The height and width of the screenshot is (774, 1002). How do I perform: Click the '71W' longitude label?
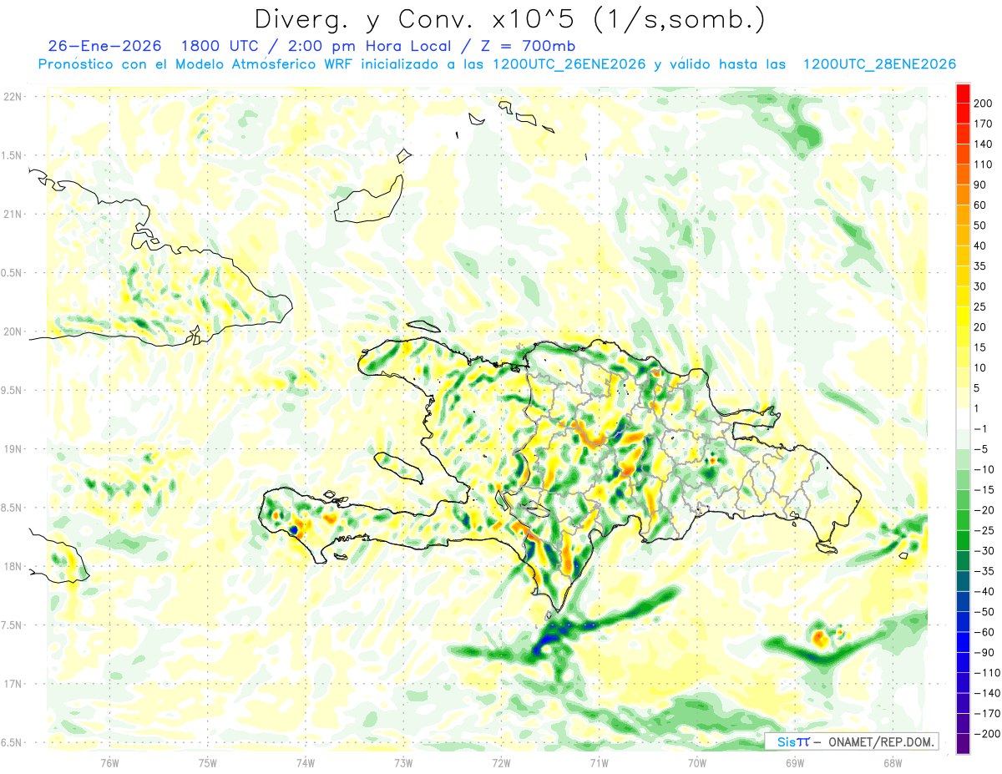(599, 761)
